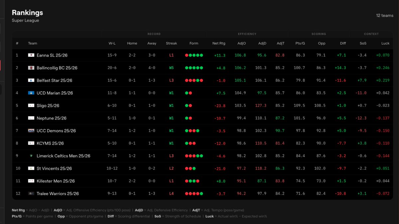Click Killester's 87.1 AdjD value

[x=261, y=181]
